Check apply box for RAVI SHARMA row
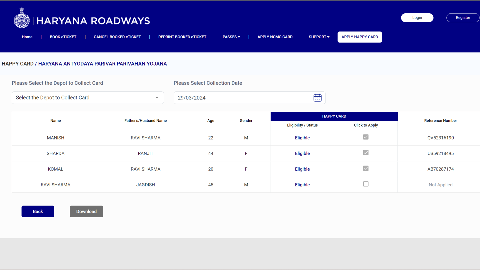Screen dimensions: 480x270 click(366, 184)
